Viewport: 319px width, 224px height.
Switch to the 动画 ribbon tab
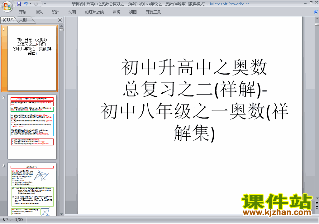[x=72, y=12]
